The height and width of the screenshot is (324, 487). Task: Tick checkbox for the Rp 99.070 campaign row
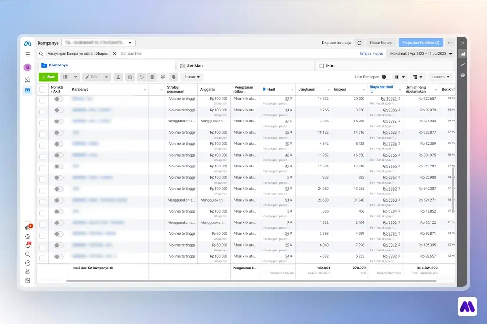(x=42, y=112)
